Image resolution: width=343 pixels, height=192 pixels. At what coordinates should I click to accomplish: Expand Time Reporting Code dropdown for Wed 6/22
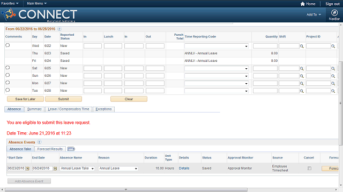[217, 46]
